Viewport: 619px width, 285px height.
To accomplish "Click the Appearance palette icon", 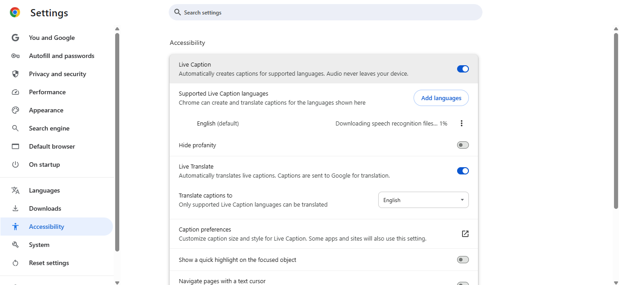I will (x=15, y=110).
